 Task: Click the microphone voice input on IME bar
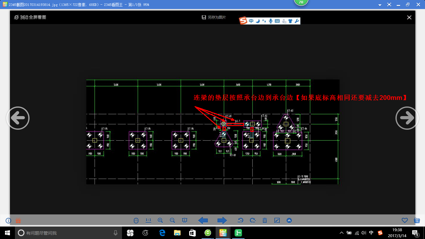point(271,21)
